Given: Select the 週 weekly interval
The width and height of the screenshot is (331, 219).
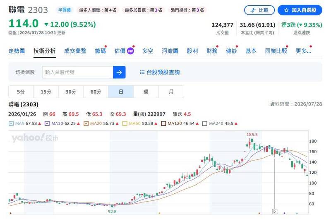Looking at the screenshot, I should click(x=146, y=91).
